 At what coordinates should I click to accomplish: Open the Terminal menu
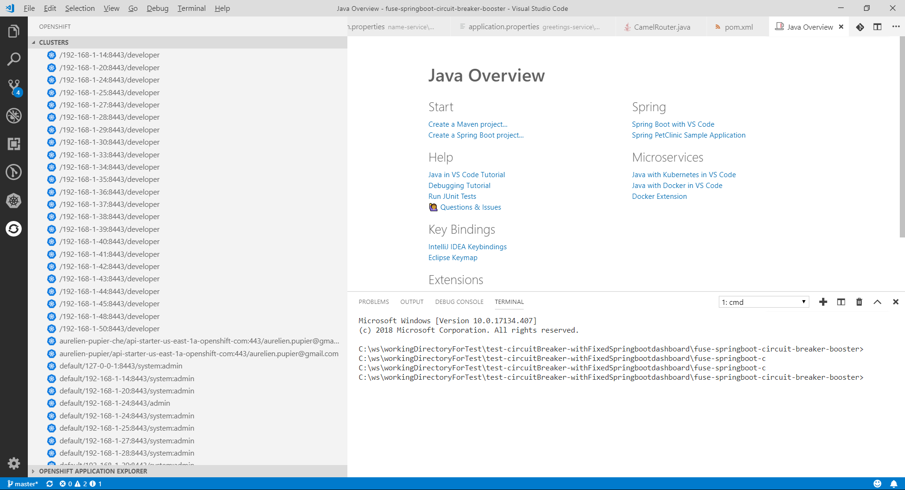191,8
